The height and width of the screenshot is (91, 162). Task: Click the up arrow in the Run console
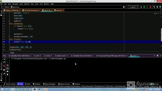[x=8, y=59]
